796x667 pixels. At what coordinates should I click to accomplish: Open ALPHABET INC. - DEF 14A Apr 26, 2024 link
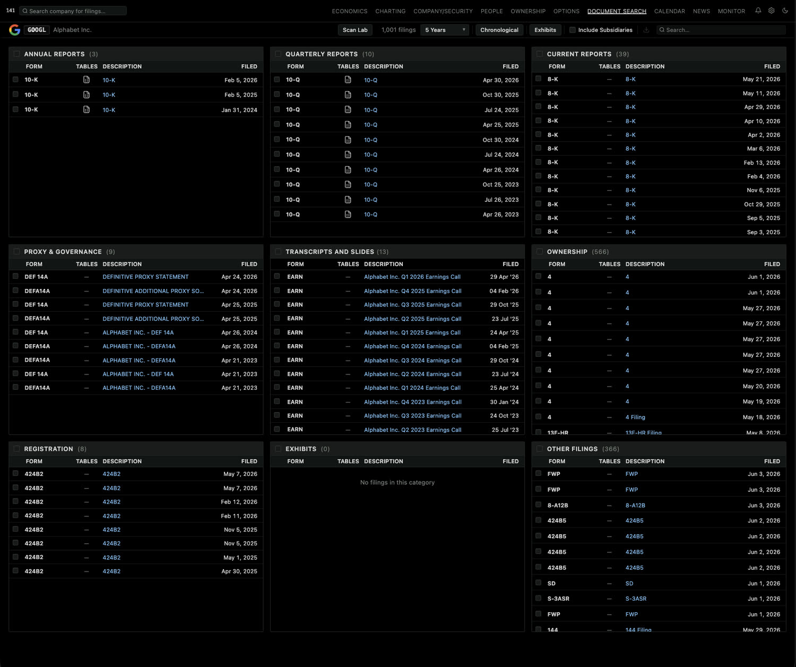138,332
